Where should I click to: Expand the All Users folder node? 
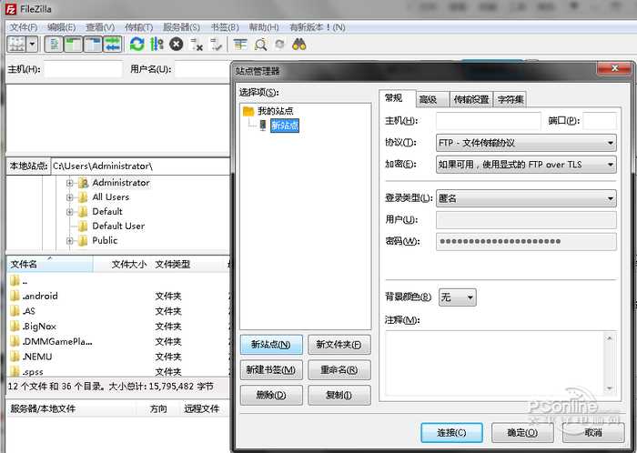69,197
